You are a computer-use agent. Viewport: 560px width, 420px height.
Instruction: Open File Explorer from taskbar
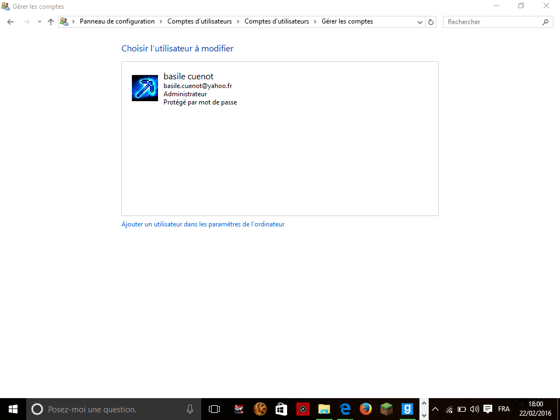pyautogui.click(x=324, y=409)
